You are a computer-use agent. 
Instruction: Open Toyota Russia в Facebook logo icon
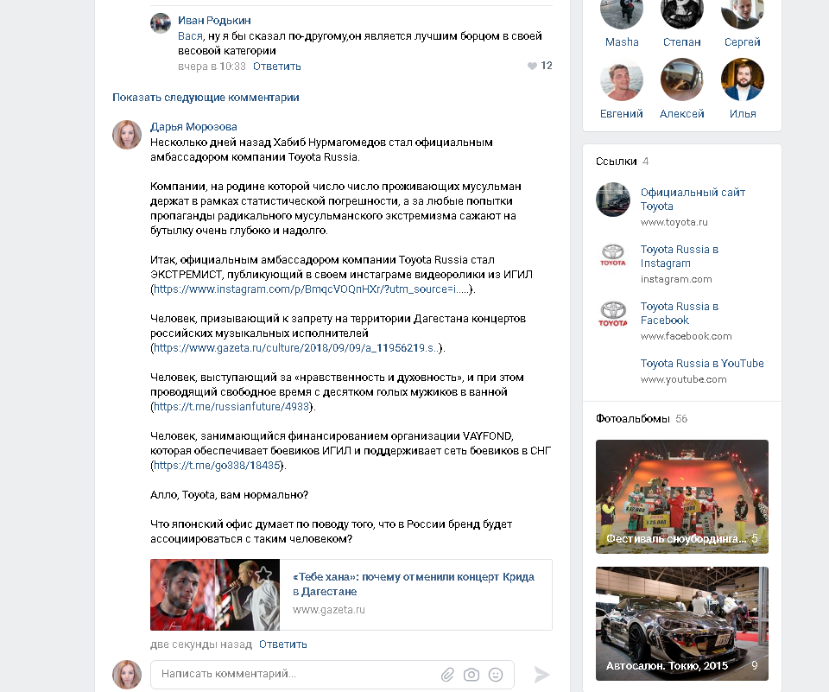pyautogui.click(x=613, y=314)
